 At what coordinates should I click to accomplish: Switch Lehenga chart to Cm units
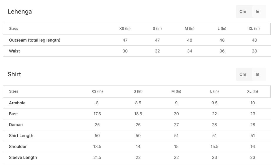point(243,11)
